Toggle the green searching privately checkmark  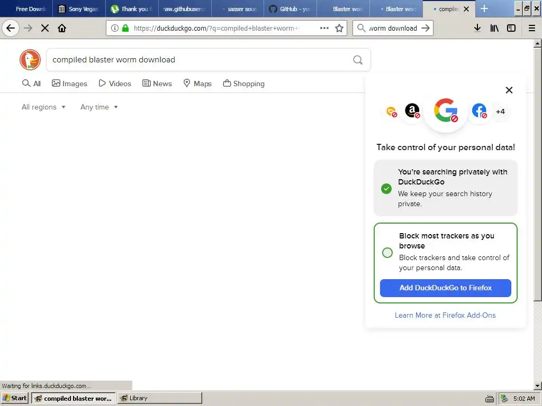[x=386, y=189]
